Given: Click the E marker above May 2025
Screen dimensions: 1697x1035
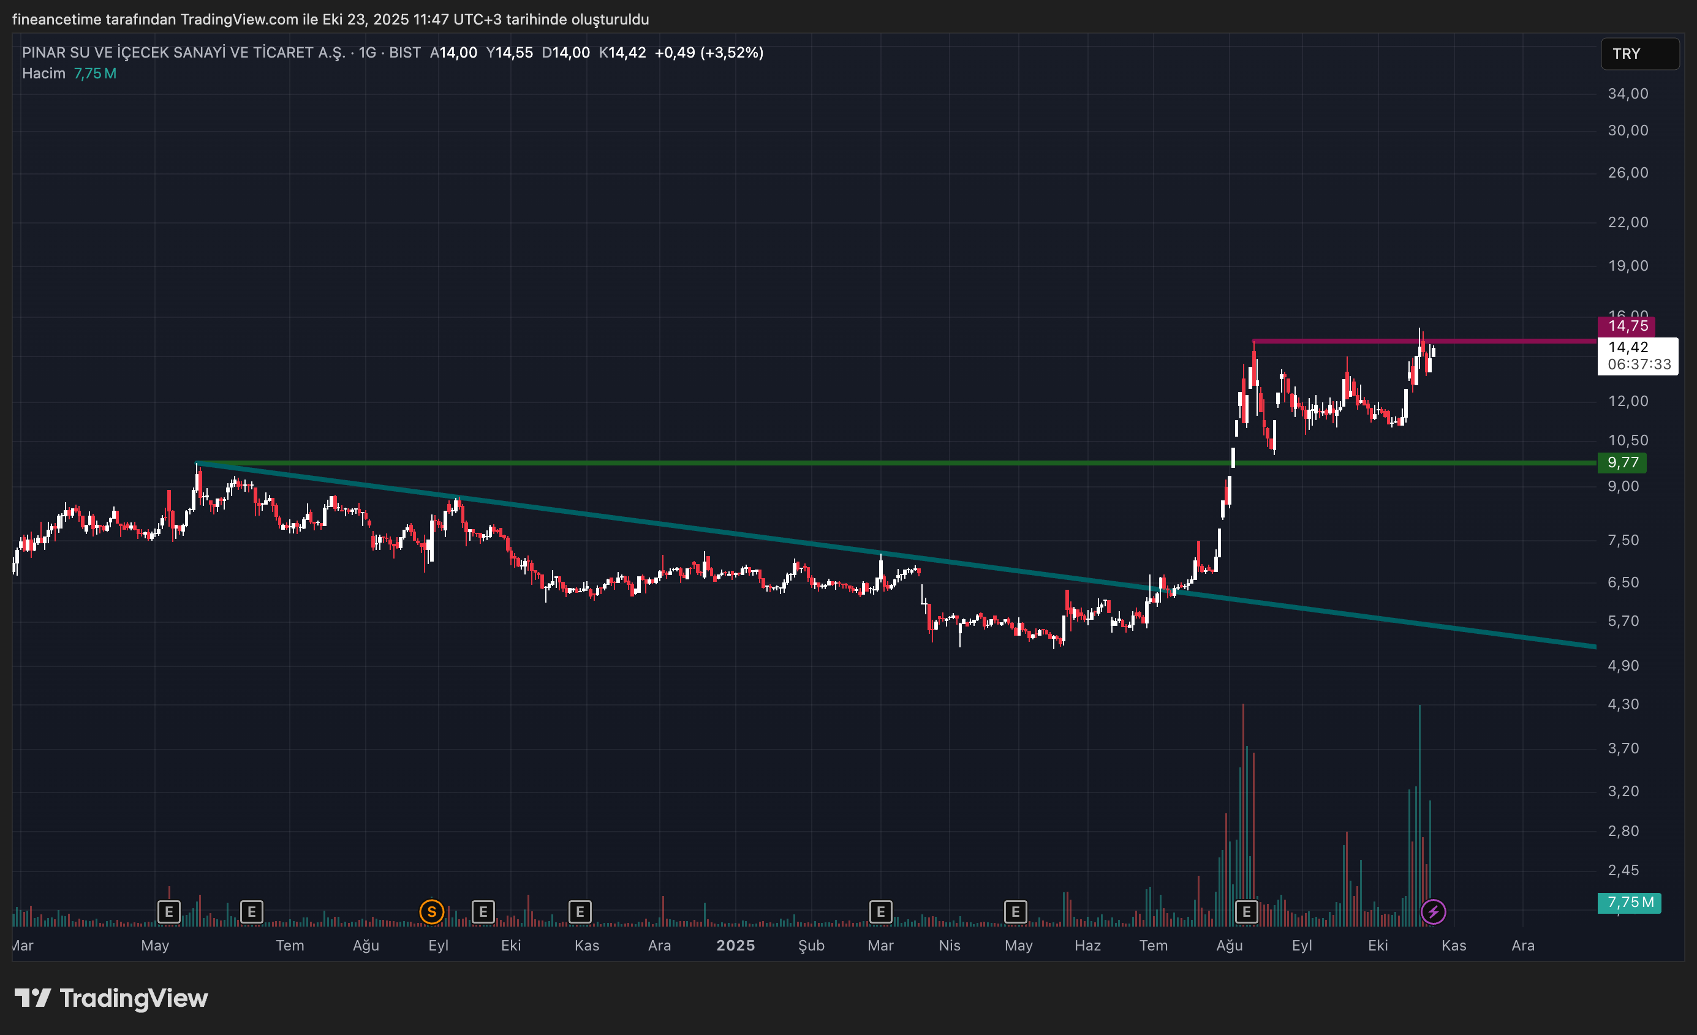Looking at the screenshot, I should tap(1015, 912).
